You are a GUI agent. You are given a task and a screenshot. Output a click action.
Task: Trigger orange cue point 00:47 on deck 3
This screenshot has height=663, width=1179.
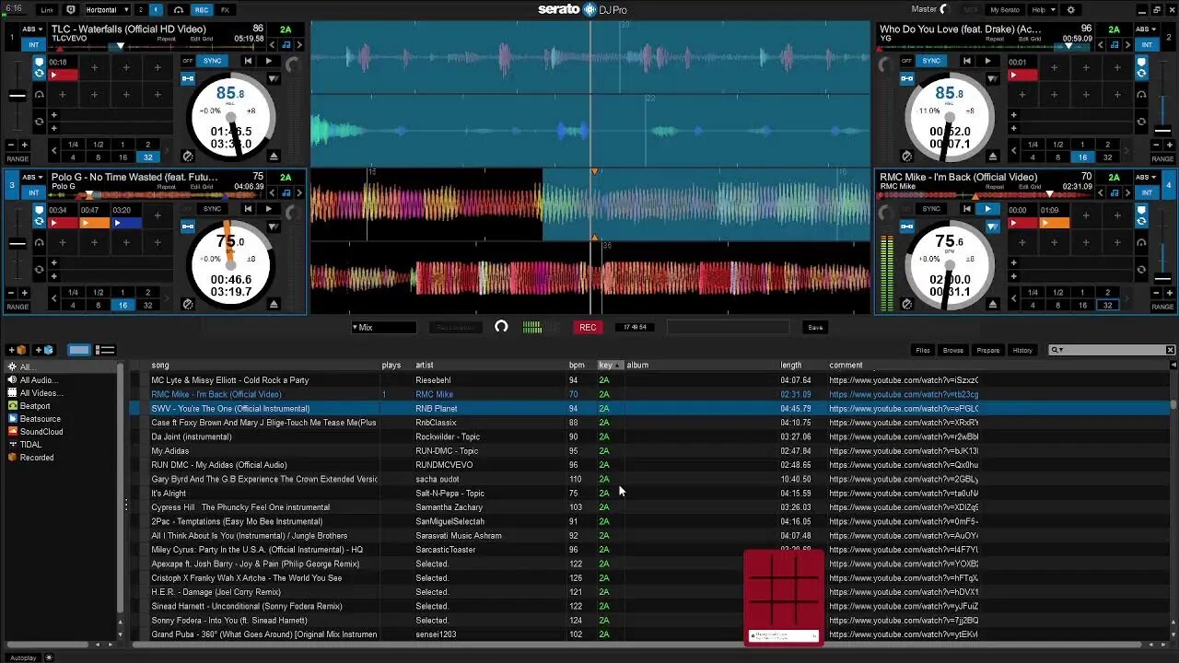tap(95, 223)
